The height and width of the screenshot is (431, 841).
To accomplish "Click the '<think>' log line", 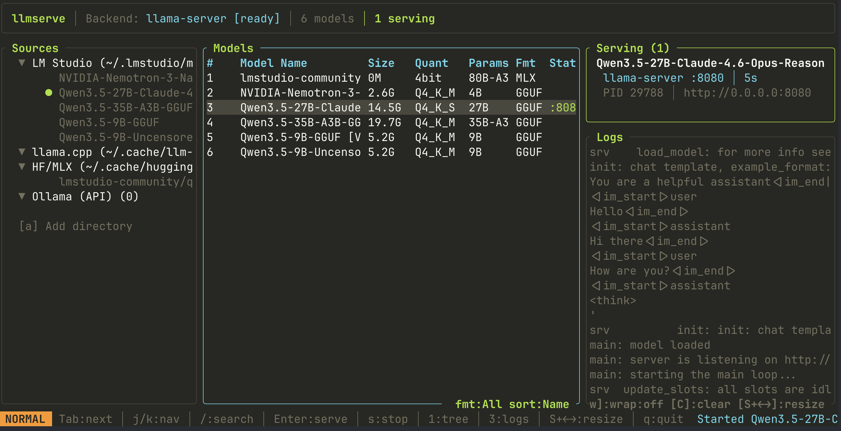I will tap(613, 300).
